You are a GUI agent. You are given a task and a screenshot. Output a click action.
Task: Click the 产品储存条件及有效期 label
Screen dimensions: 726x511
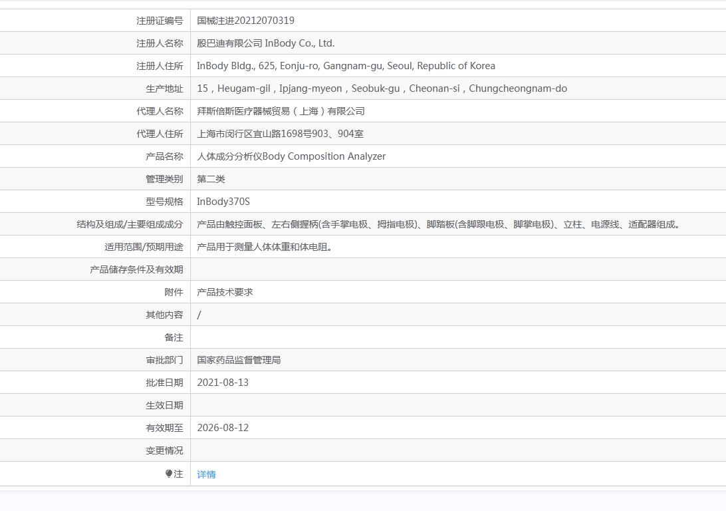(x=136, y=269)
